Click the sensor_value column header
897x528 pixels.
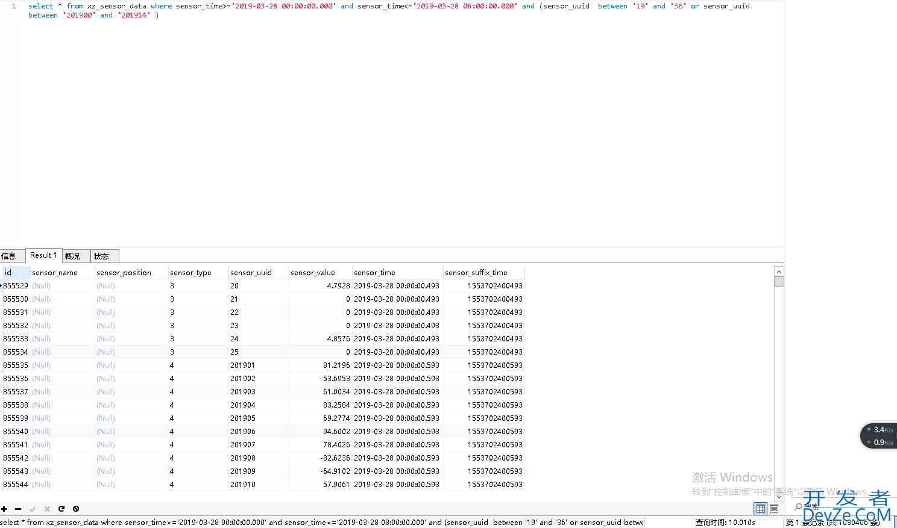click(321, 272)
